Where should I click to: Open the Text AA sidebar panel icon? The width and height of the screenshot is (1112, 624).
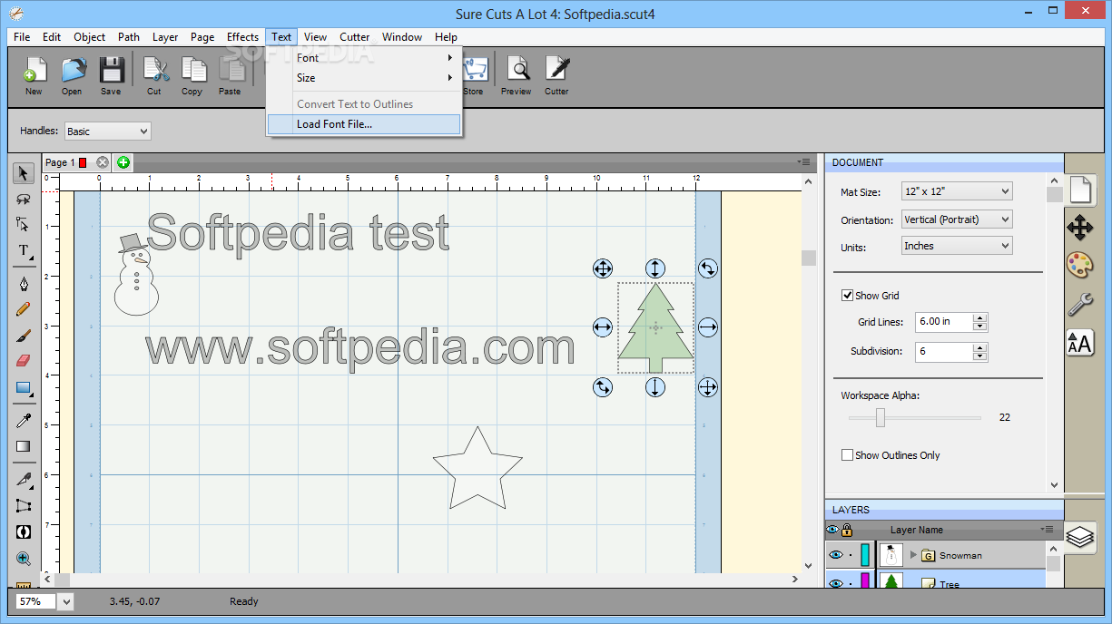(1079, 342)
